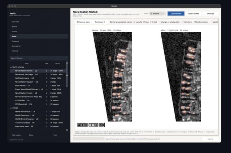Click the 'after · 12 Jul 2026' radar image
231x153 pixels.
click(181, 77)
